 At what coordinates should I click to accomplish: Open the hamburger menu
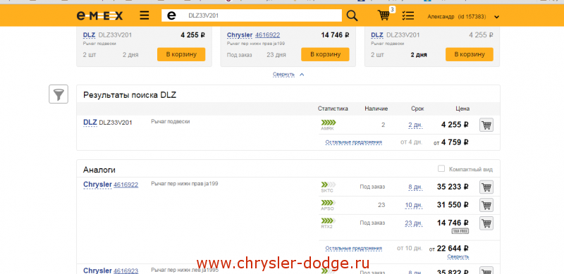tap(145, 15)
